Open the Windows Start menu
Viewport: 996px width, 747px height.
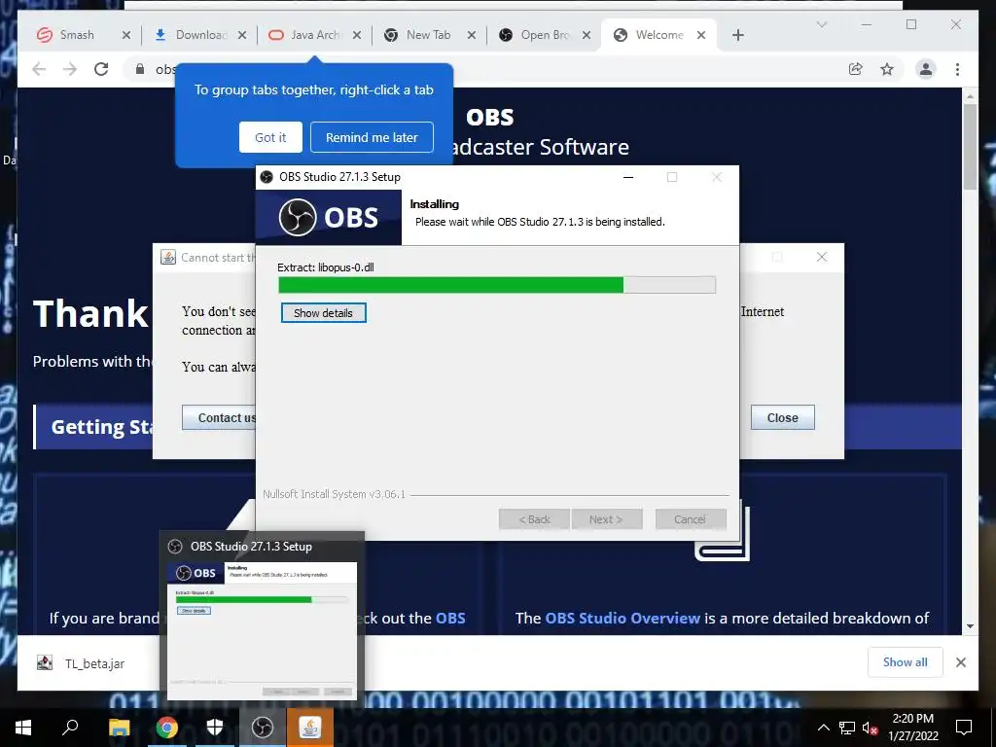23,728
